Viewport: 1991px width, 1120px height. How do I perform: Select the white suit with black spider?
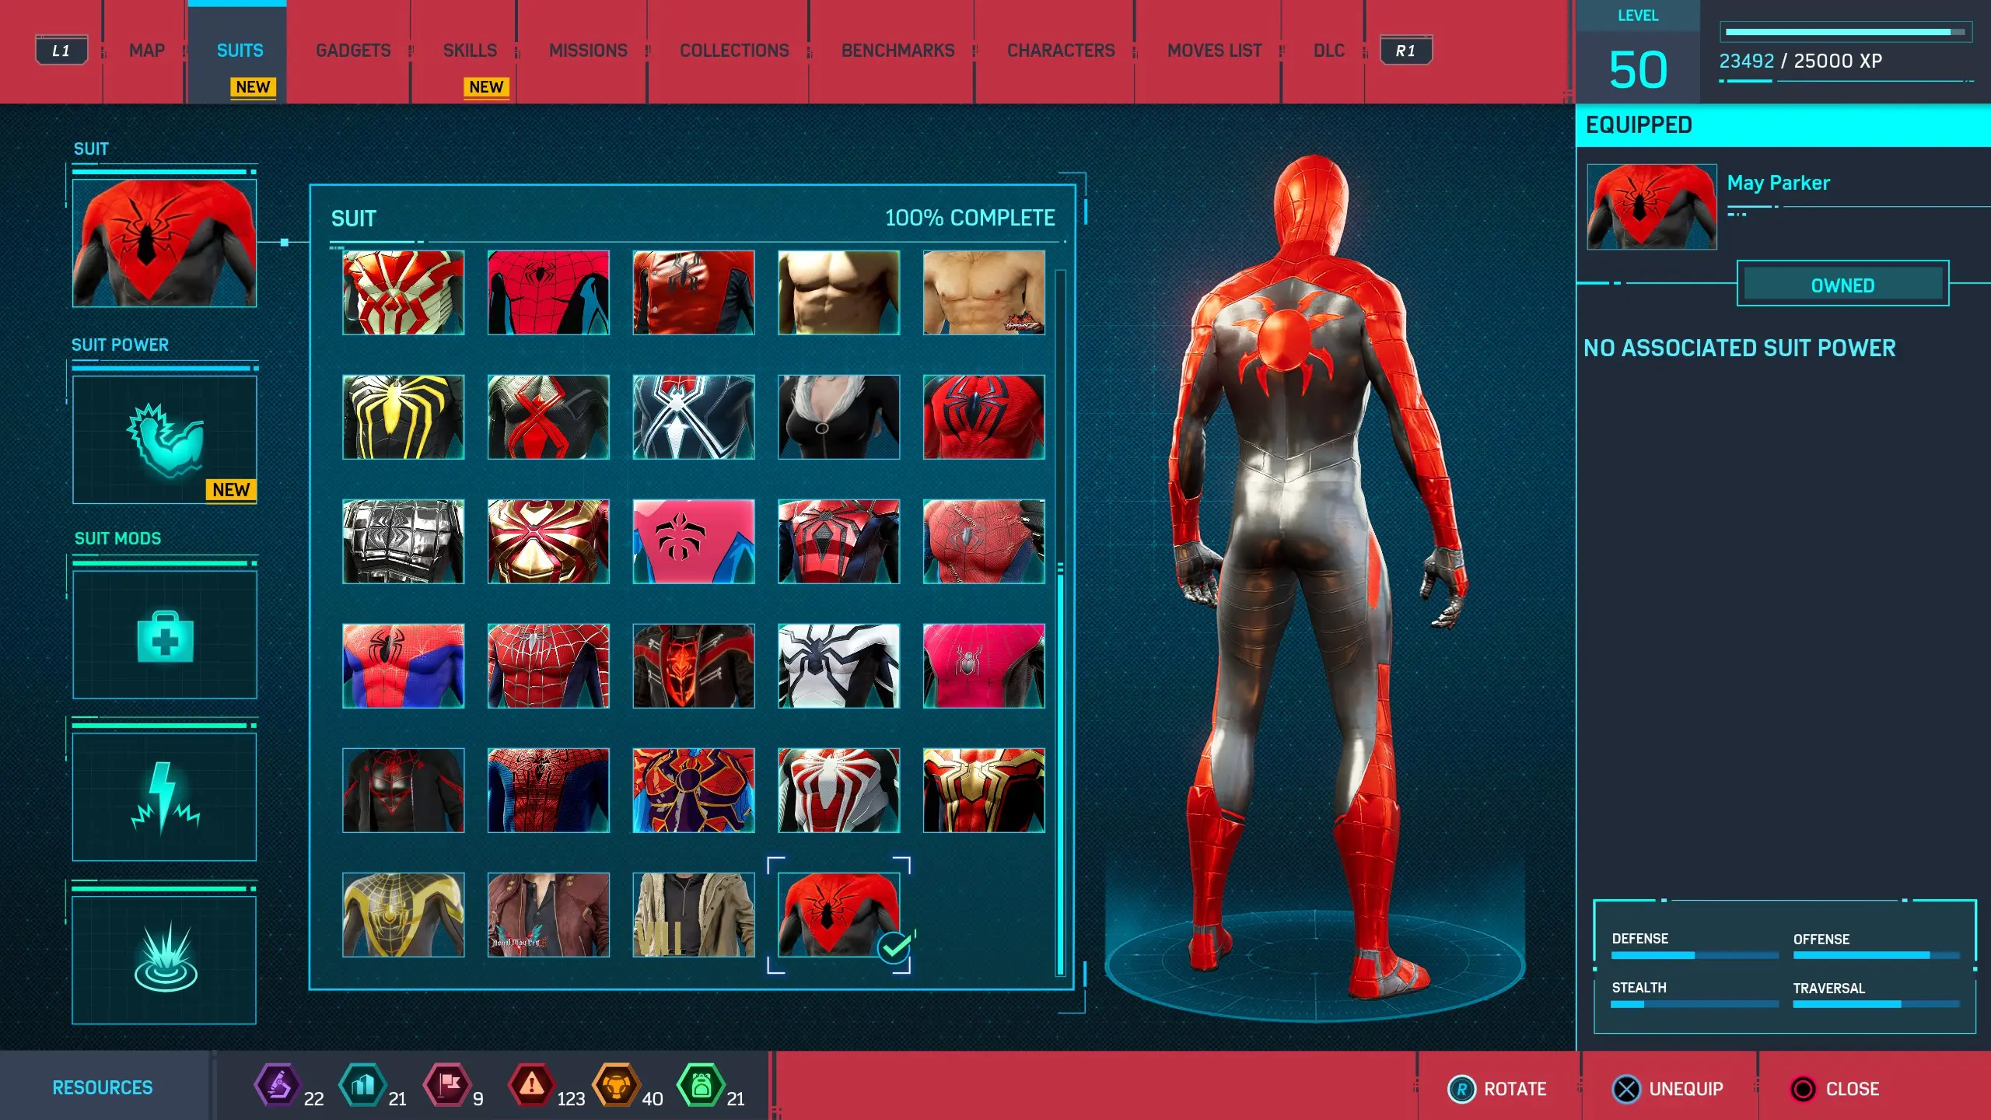pyautogui.click(x=838, y=666)
